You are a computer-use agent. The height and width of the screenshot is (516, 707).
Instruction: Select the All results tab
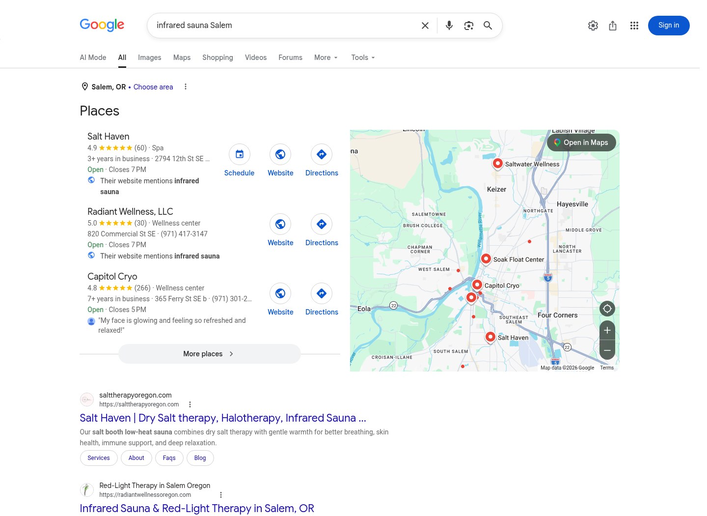pos(122,57)
